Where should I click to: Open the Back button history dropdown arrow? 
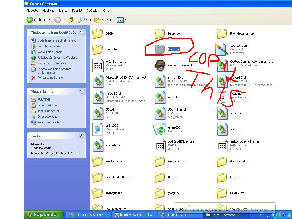(50, 20)
